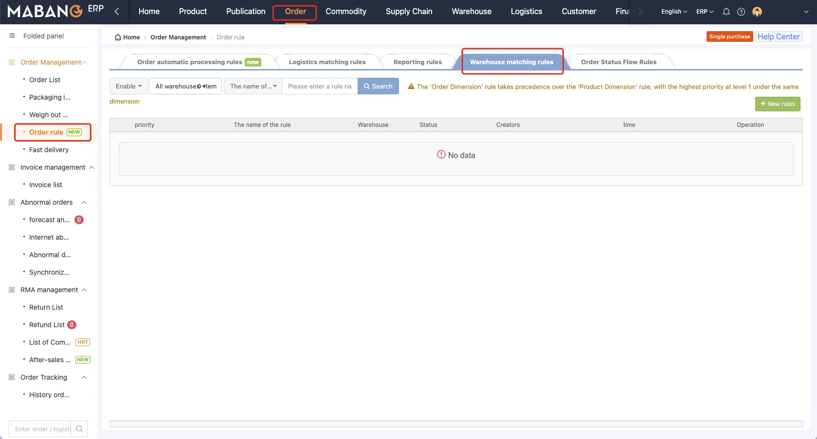Click the search magnifier in sidebar

[x=79, y=429]
